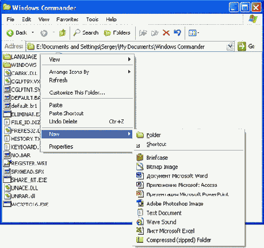Open the Tools menu
The height and width of the screenshot is (248, 264).
[92, 20]
